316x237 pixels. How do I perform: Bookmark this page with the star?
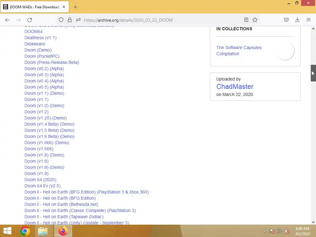point(255,20)
